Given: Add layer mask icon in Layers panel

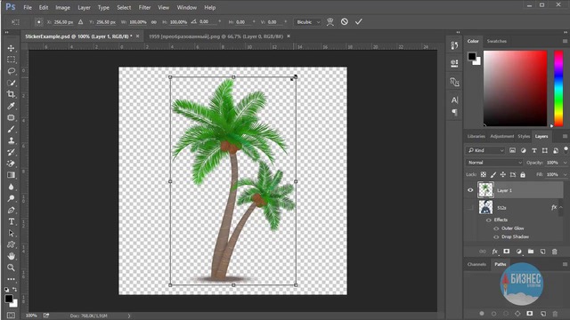Looking at the screenshot, I should click(x=507, y=252).
